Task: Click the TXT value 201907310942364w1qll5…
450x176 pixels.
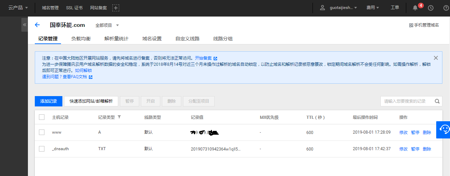Action: click(216, 149)
